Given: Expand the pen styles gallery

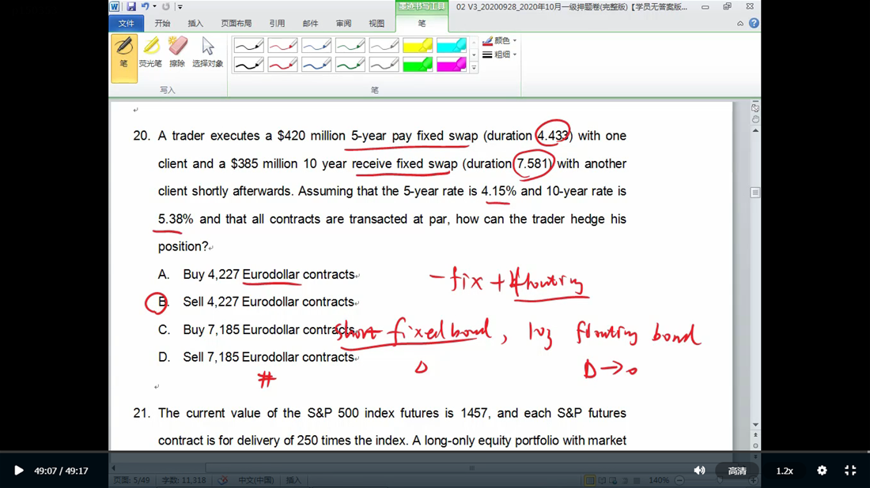Looking at the screenshot, I should tap(474, 68).
